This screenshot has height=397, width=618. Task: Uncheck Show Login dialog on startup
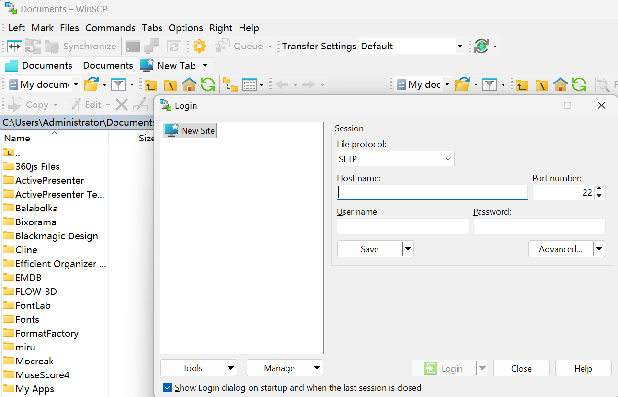point(168,387)
